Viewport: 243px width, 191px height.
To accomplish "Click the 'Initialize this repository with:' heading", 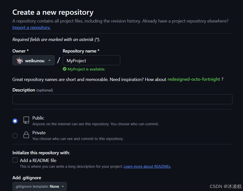I will pyautogui.click(x=41, y=153).
